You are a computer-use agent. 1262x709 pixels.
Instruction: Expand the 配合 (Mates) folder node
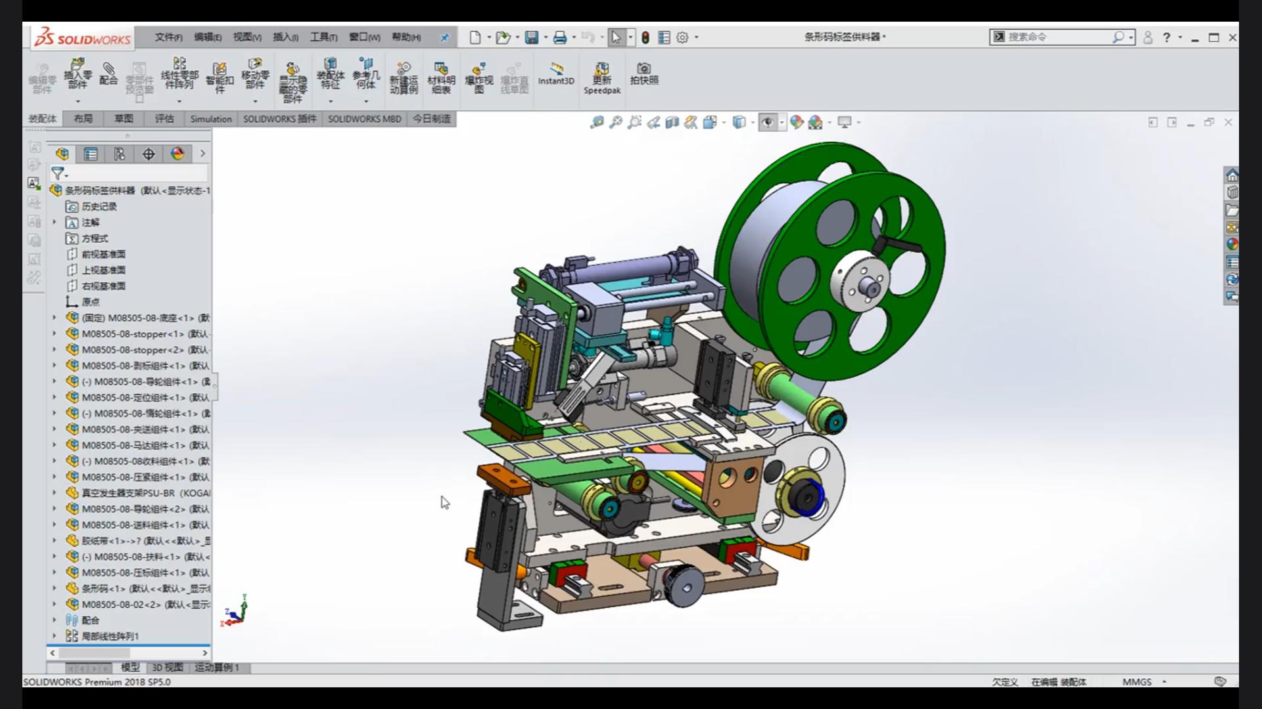pos(55,620)
